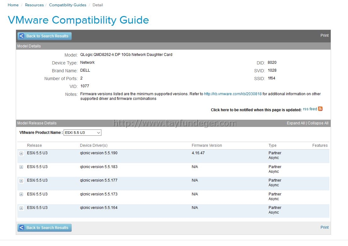
Task: Click back arrow icon in top Back button
Action: click(x=21, y=36)
